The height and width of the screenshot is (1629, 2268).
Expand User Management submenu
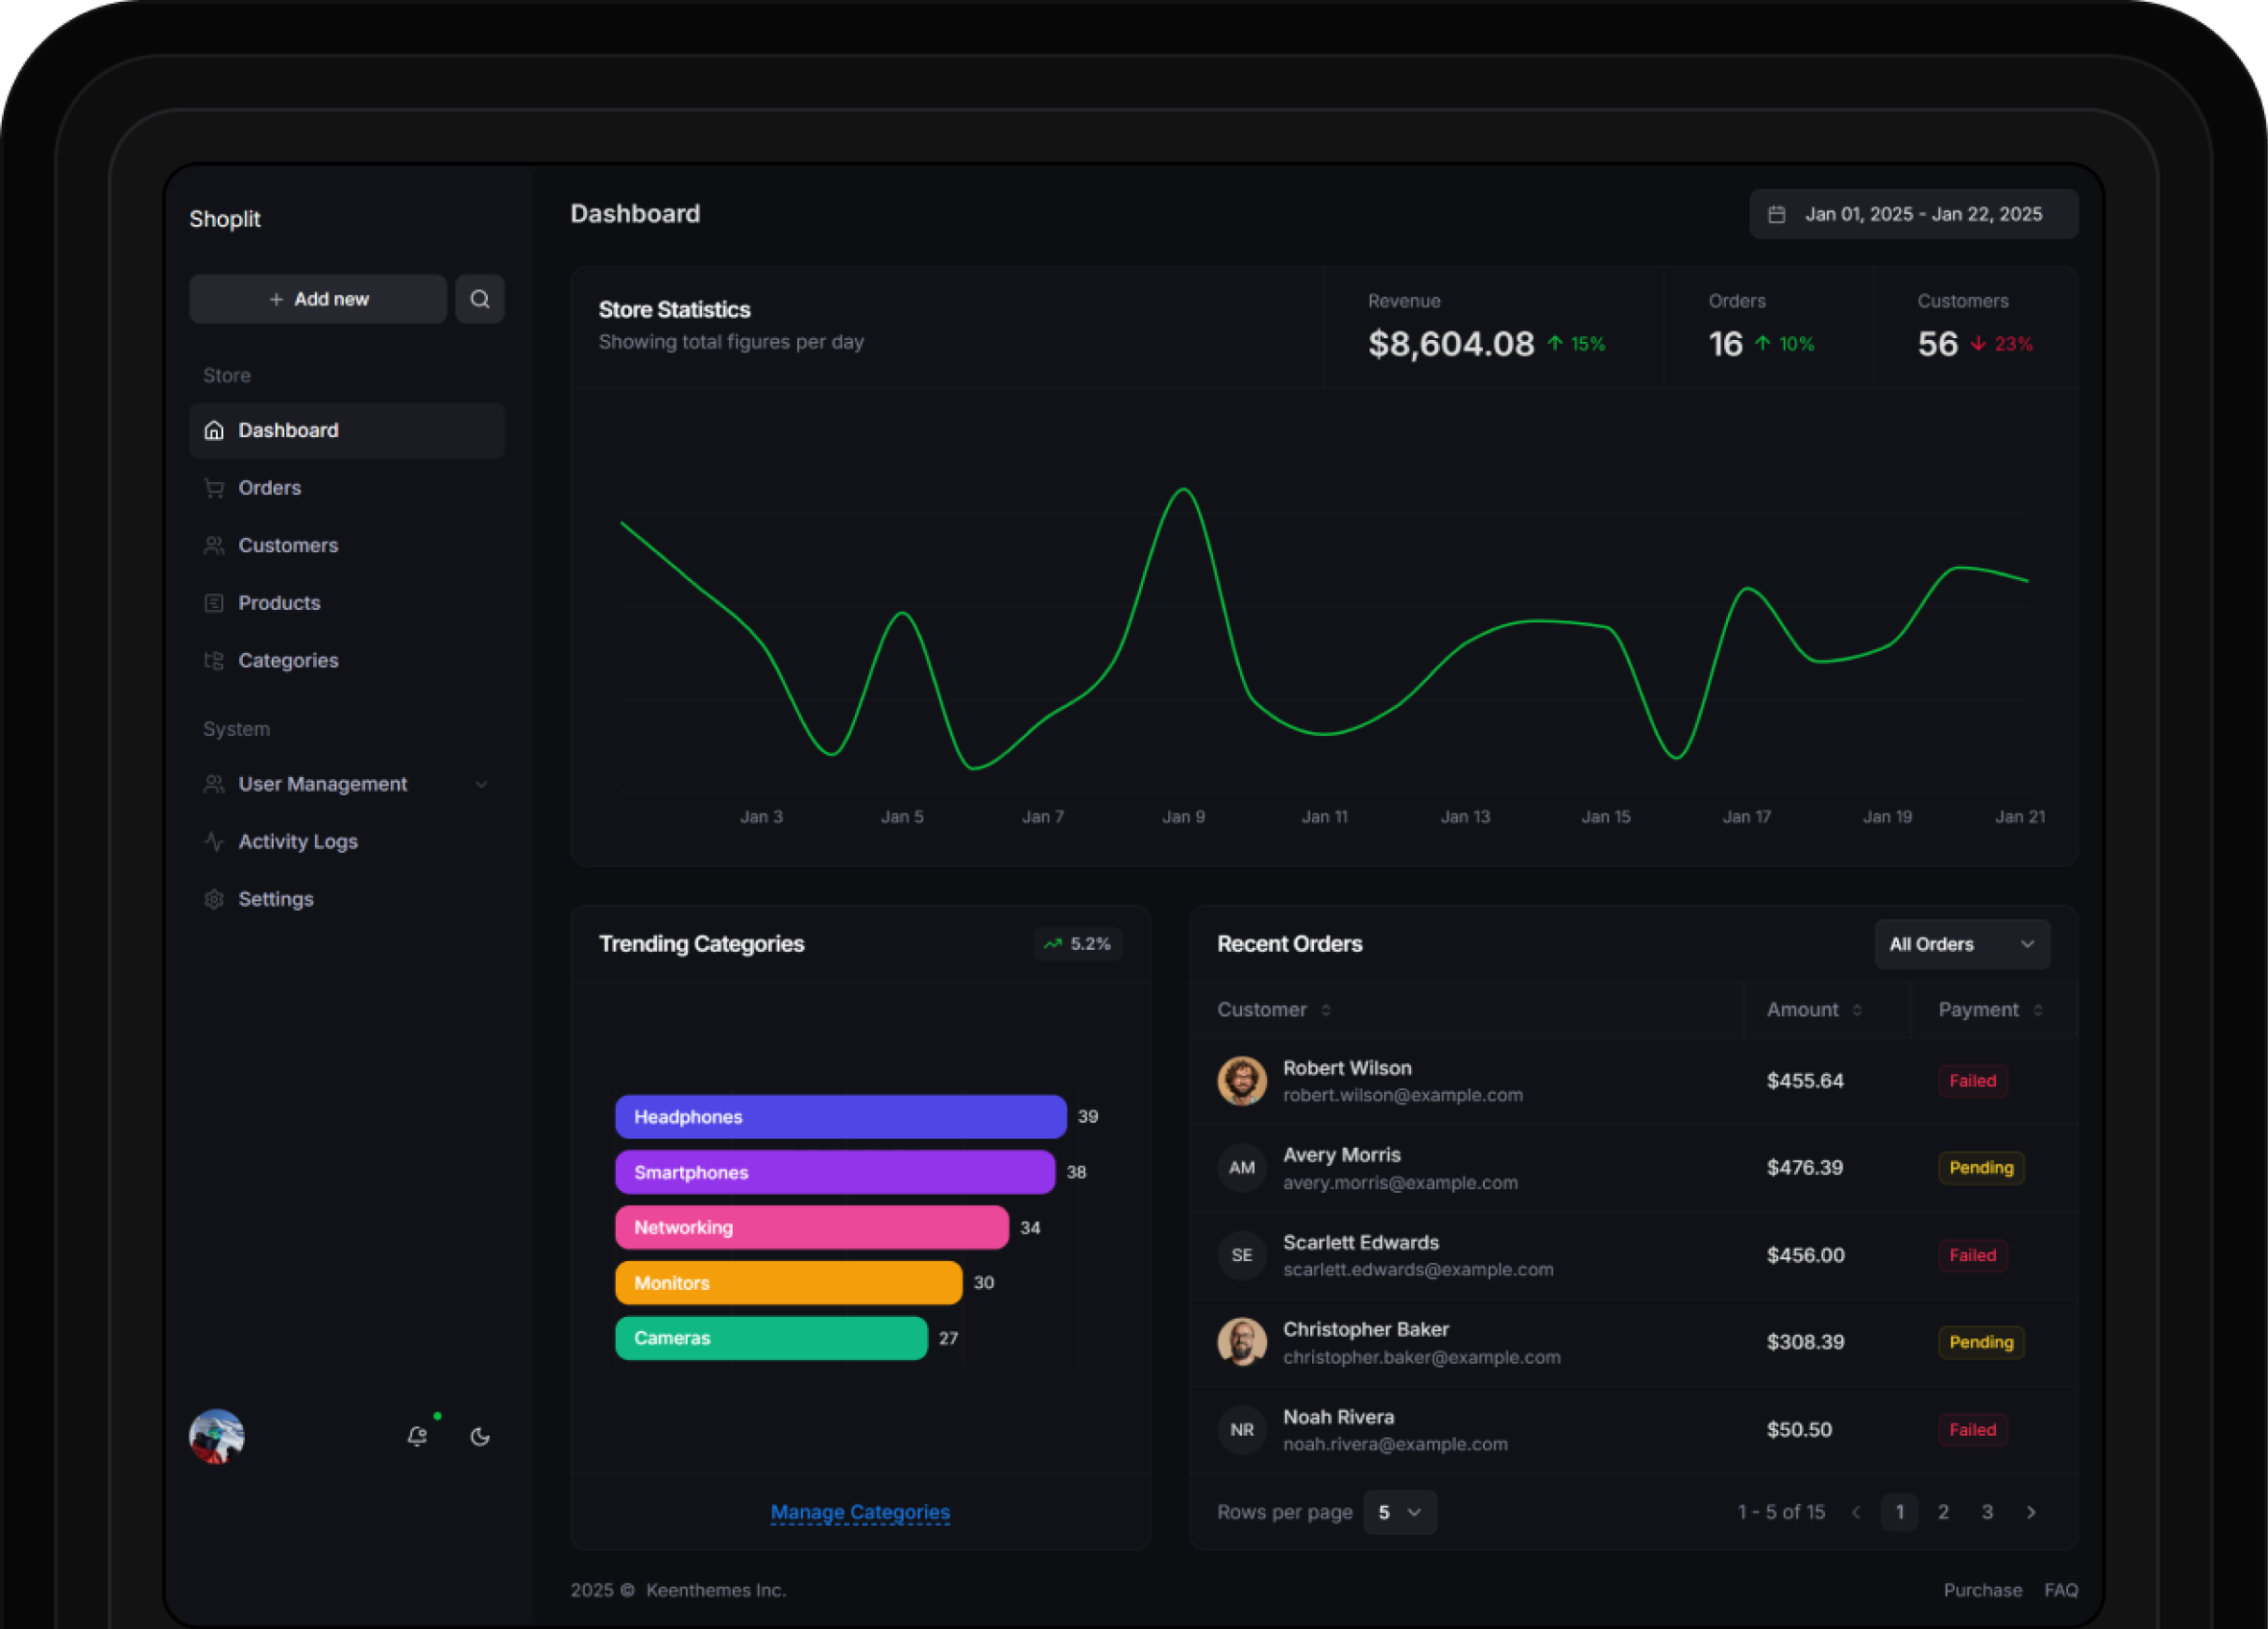point(481,785)
